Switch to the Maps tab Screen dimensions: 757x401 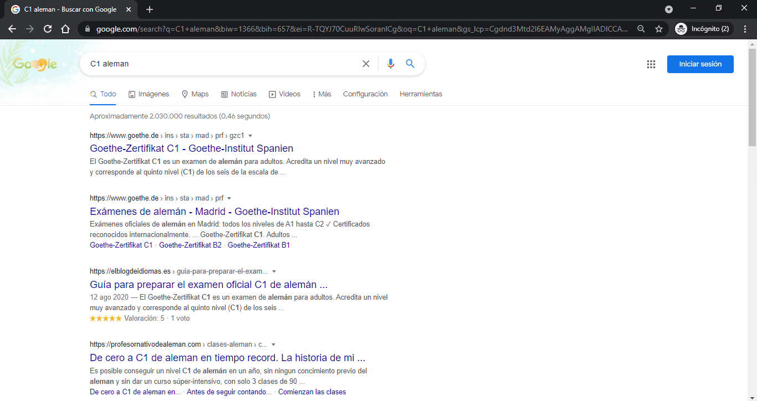195,94
